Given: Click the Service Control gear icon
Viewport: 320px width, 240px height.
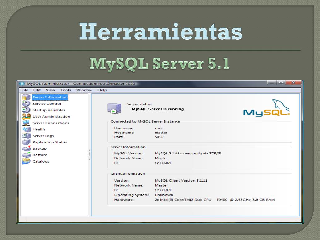Looking at the screenshot, I should [26, 104].
